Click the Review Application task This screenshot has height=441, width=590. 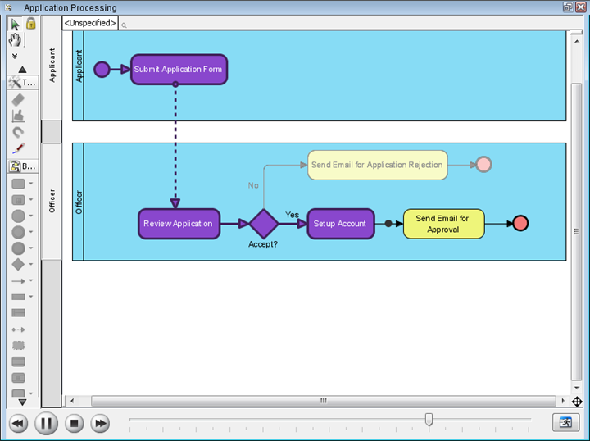[x=179, y=224]
